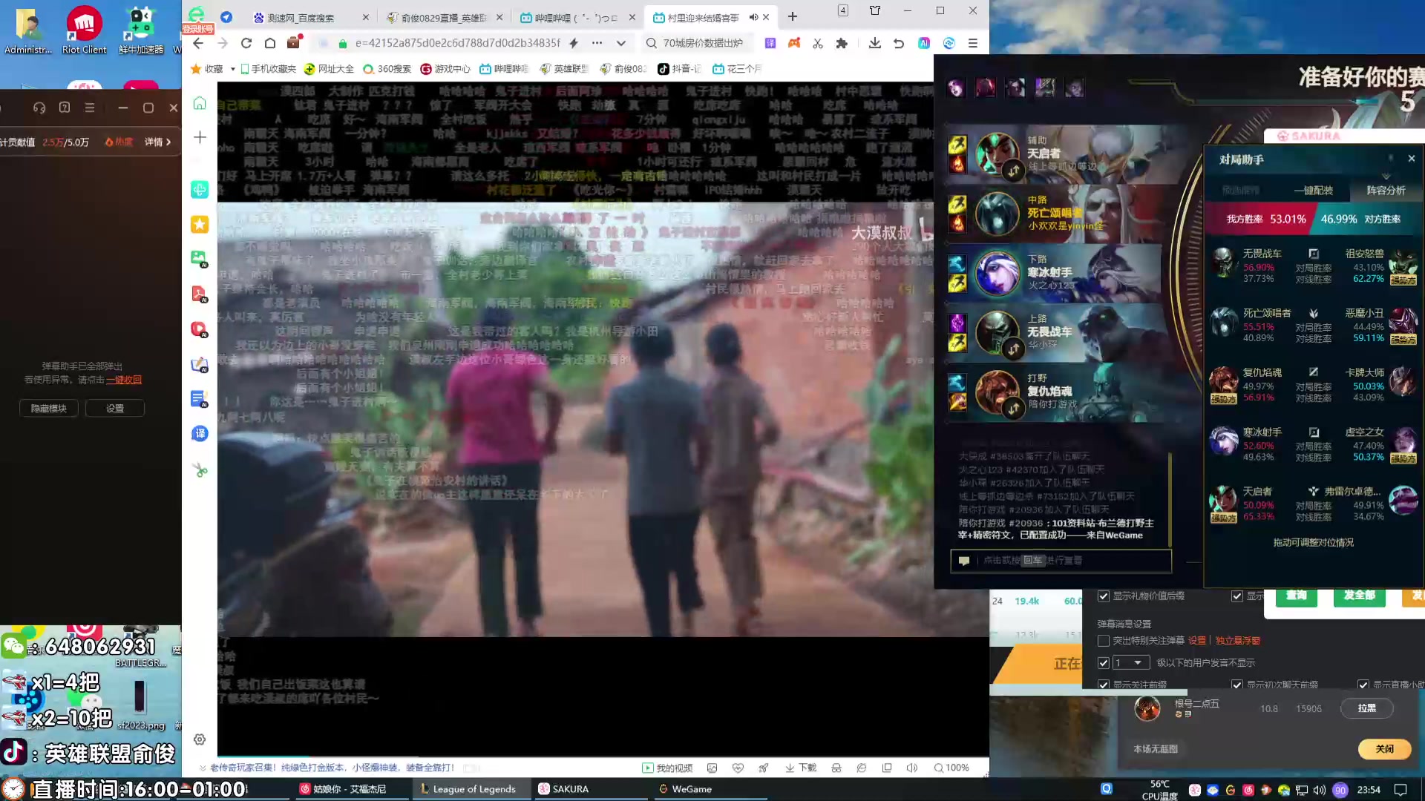
Task: Click the 隐藏模块 button
Action: 49,409
